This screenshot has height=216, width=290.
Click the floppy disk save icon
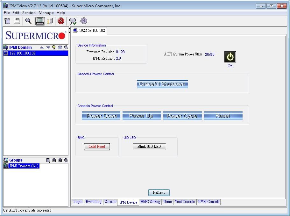pyautogui.click(x=17, y=21)
